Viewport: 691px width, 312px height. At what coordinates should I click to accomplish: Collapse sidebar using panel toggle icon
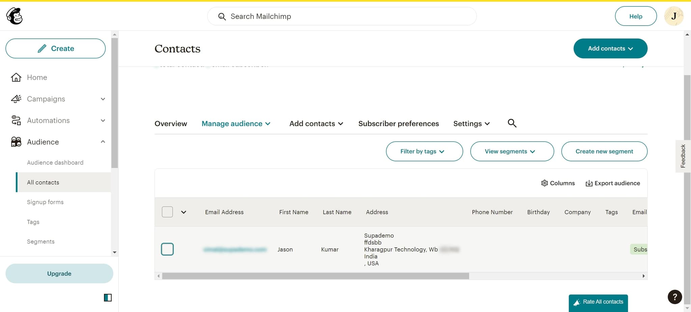click(x=108, y=298)
